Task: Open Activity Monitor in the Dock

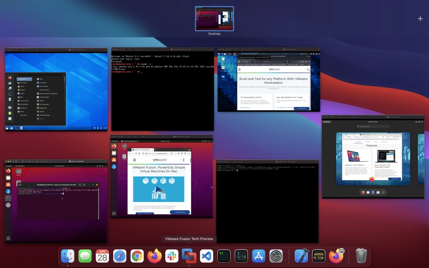Action: click(x=241, y=256)
